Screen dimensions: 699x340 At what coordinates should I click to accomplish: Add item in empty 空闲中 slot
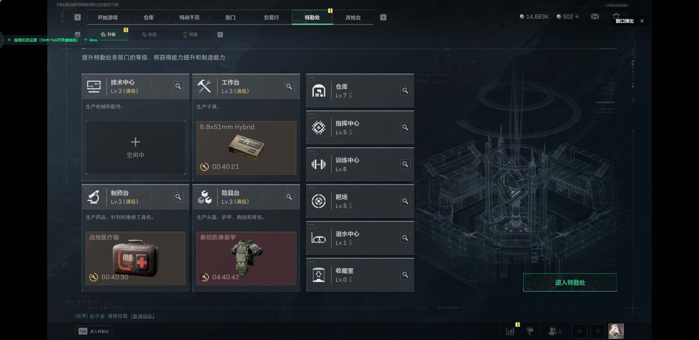coord(135,148)
